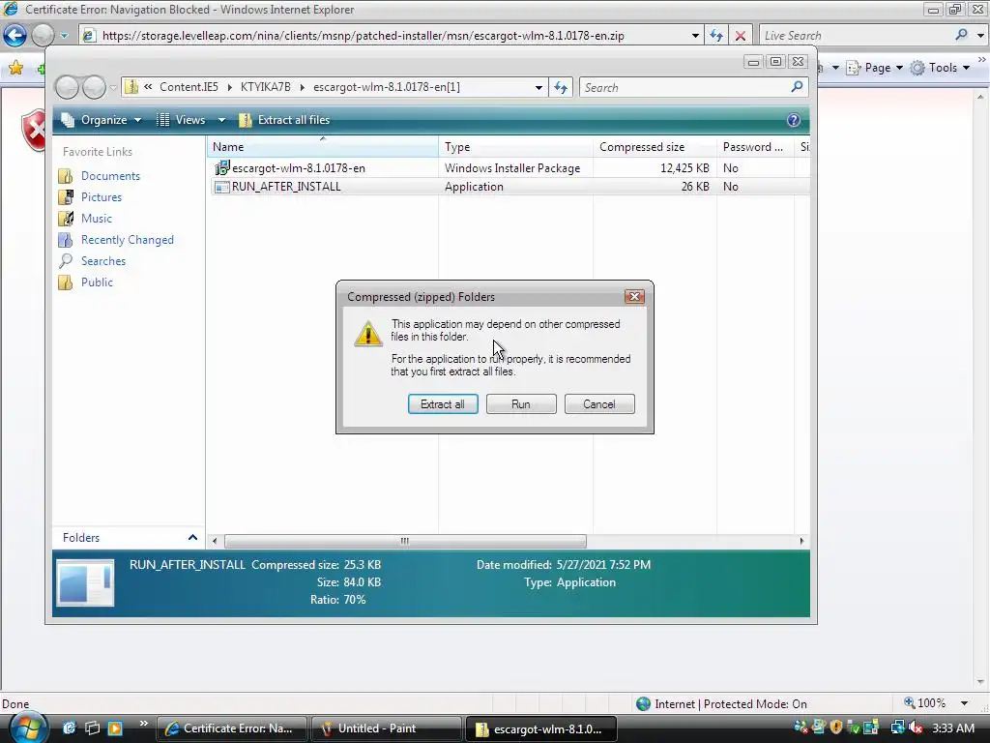990x743 pixels.
Task: Click IE Stop button
Action: point(740,36)
